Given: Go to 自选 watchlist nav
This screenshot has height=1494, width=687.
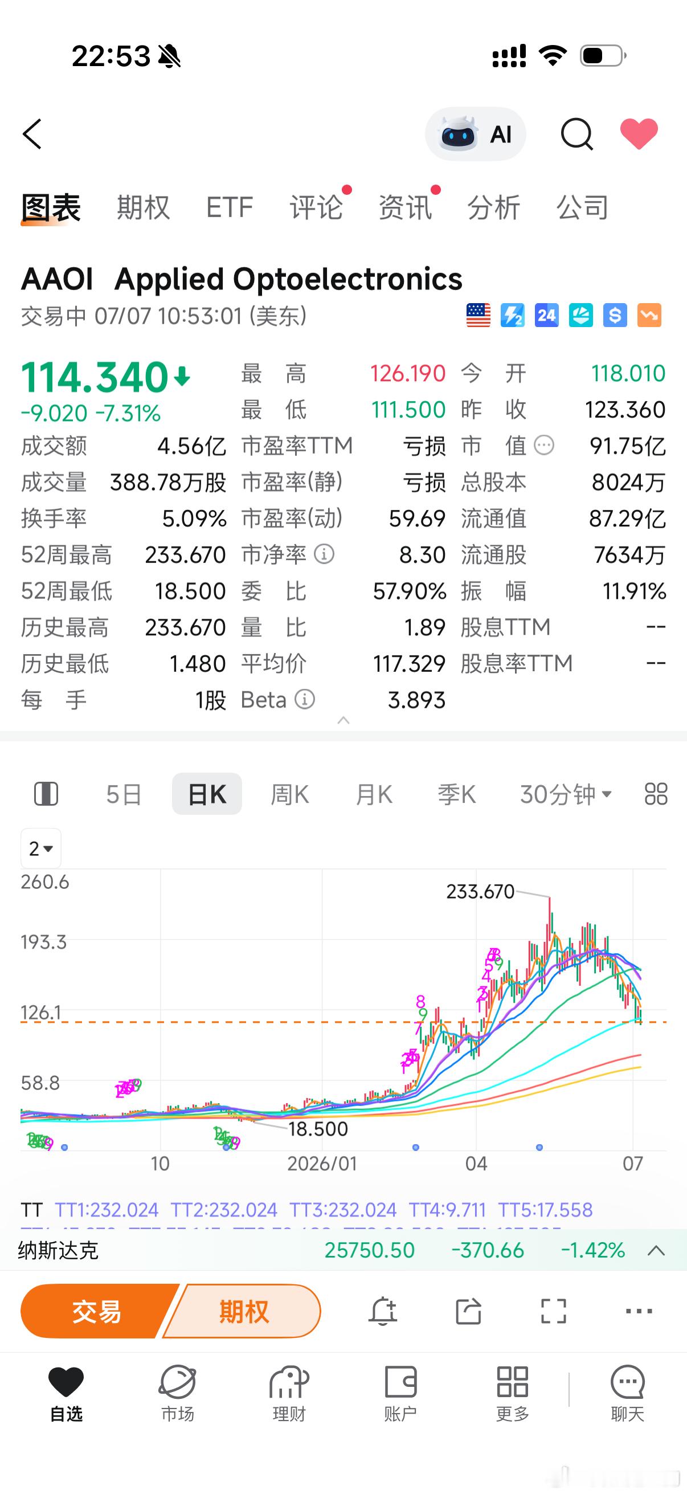Looking at the screenshot, I should point(66,1394).
